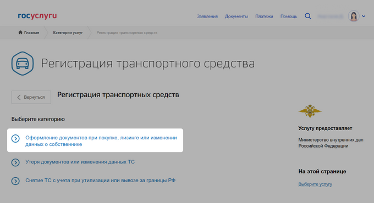
Task: Click the MVD golden eagle emblem
Action: click(310, 111)
